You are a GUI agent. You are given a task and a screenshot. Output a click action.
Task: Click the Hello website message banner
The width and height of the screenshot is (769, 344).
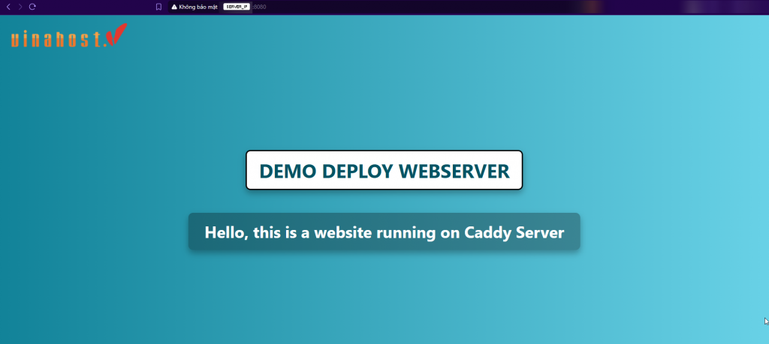click(384, 232)
